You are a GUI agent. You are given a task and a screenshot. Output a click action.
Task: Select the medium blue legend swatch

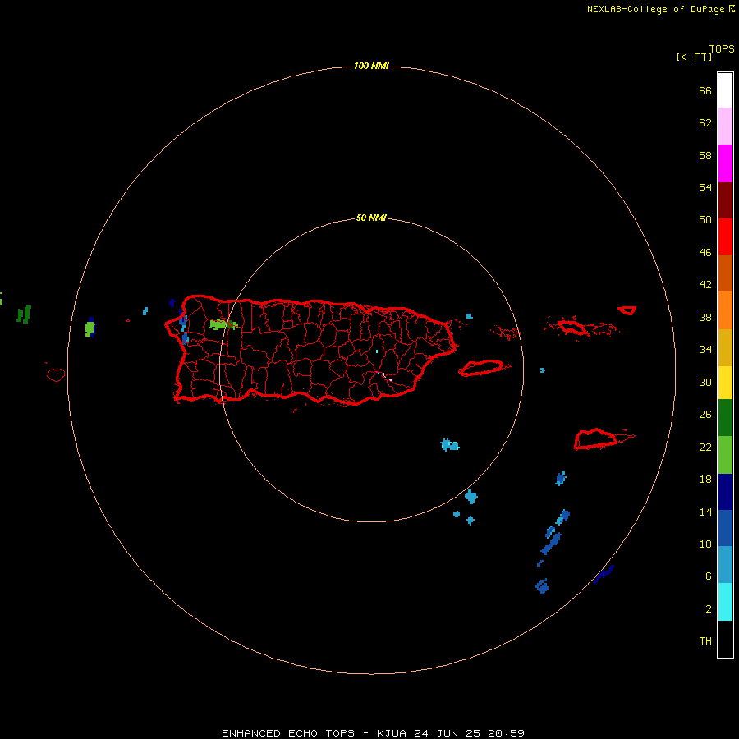click(x=725, y=528)
